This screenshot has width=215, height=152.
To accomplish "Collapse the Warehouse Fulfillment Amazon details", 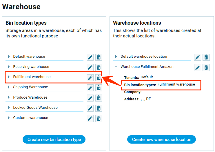I will point(116,67).
